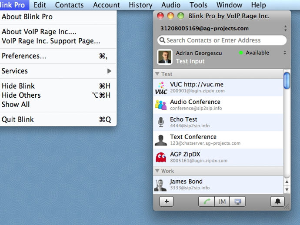
Task: Open the account selector stepper arrows
Action: 286,28
